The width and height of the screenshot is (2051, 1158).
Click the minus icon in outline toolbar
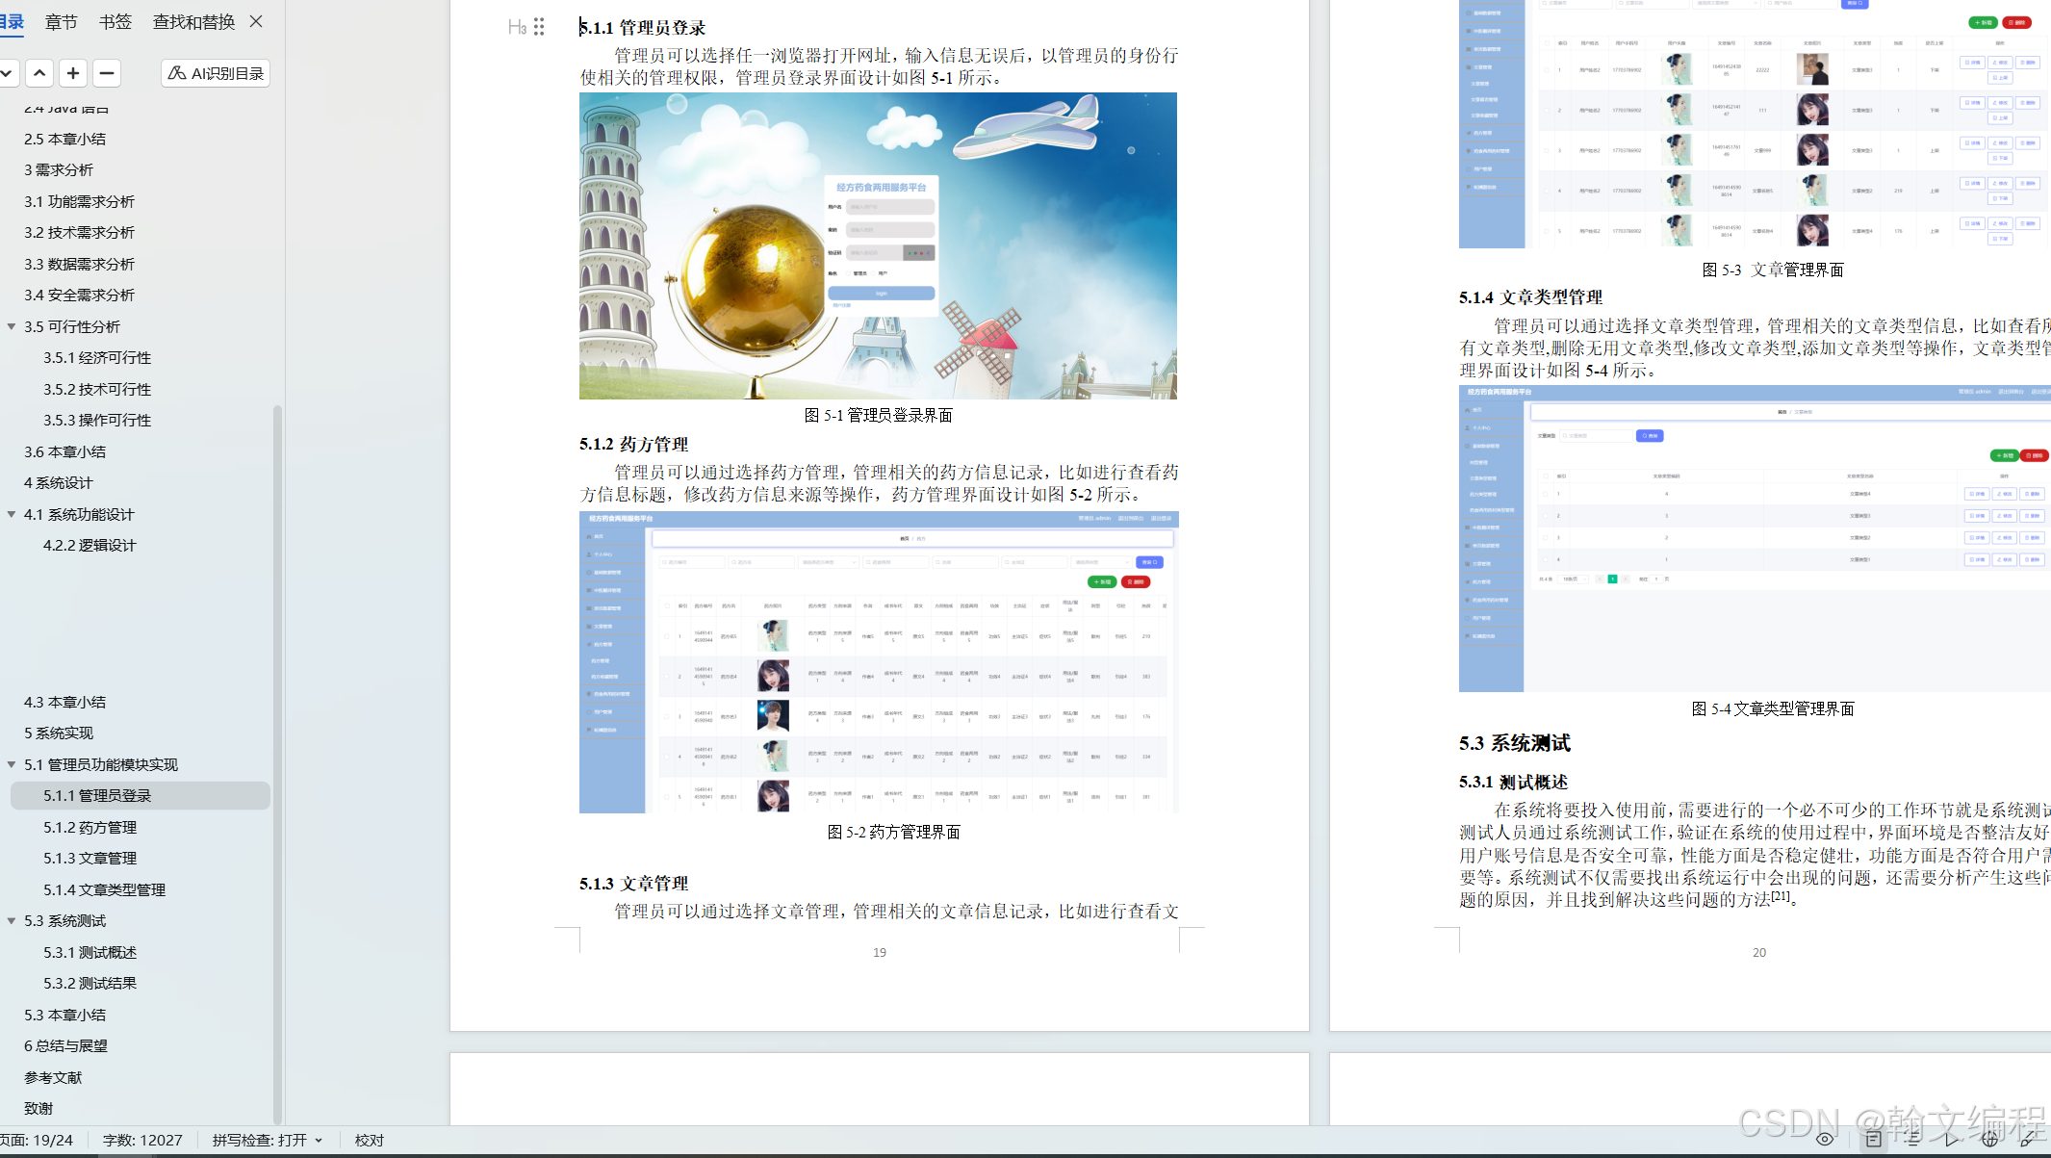(x=107, y=73)
